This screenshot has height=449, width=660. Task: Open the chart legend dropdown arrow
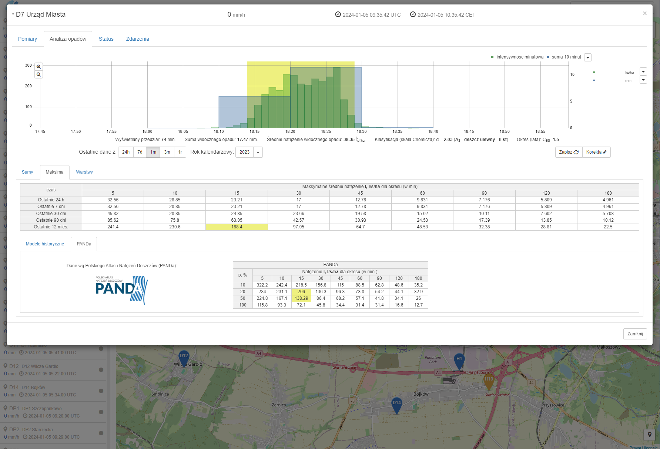click(x=588, y=57)
